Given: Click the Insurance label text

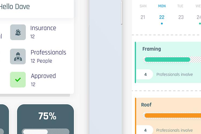Looking at the screenshot, I should pos(43,28).
